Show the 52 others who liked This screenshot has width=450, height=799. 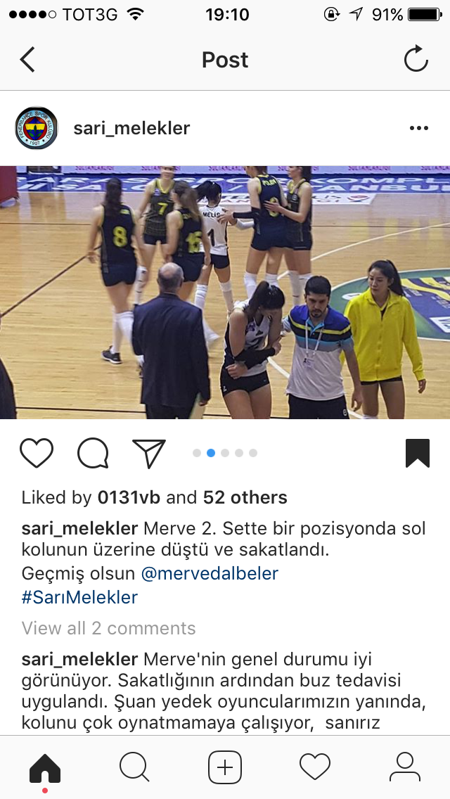click(x=245, y=497)
